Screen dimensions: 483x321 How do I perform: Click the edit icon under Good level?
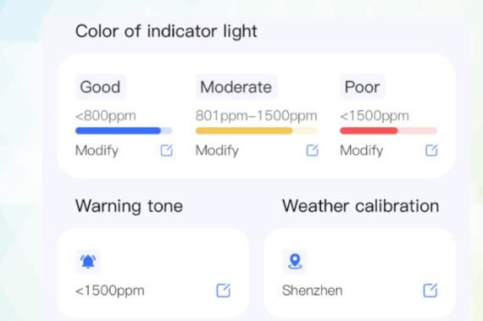tap(166, 150)
